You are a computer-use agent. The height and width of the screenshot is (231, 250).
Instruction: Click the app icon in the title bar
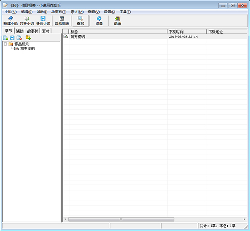point(5,5)
